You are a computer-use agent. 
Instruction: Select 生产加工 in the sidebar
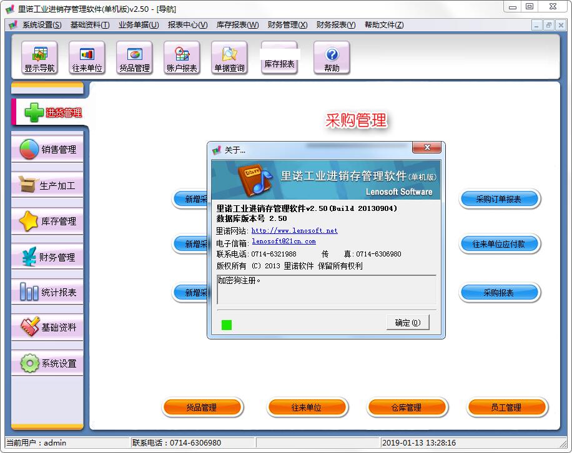click(x=47, y=185)
